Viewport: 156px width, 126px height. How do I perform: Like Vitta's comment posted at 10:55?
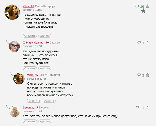click(147, 6)
